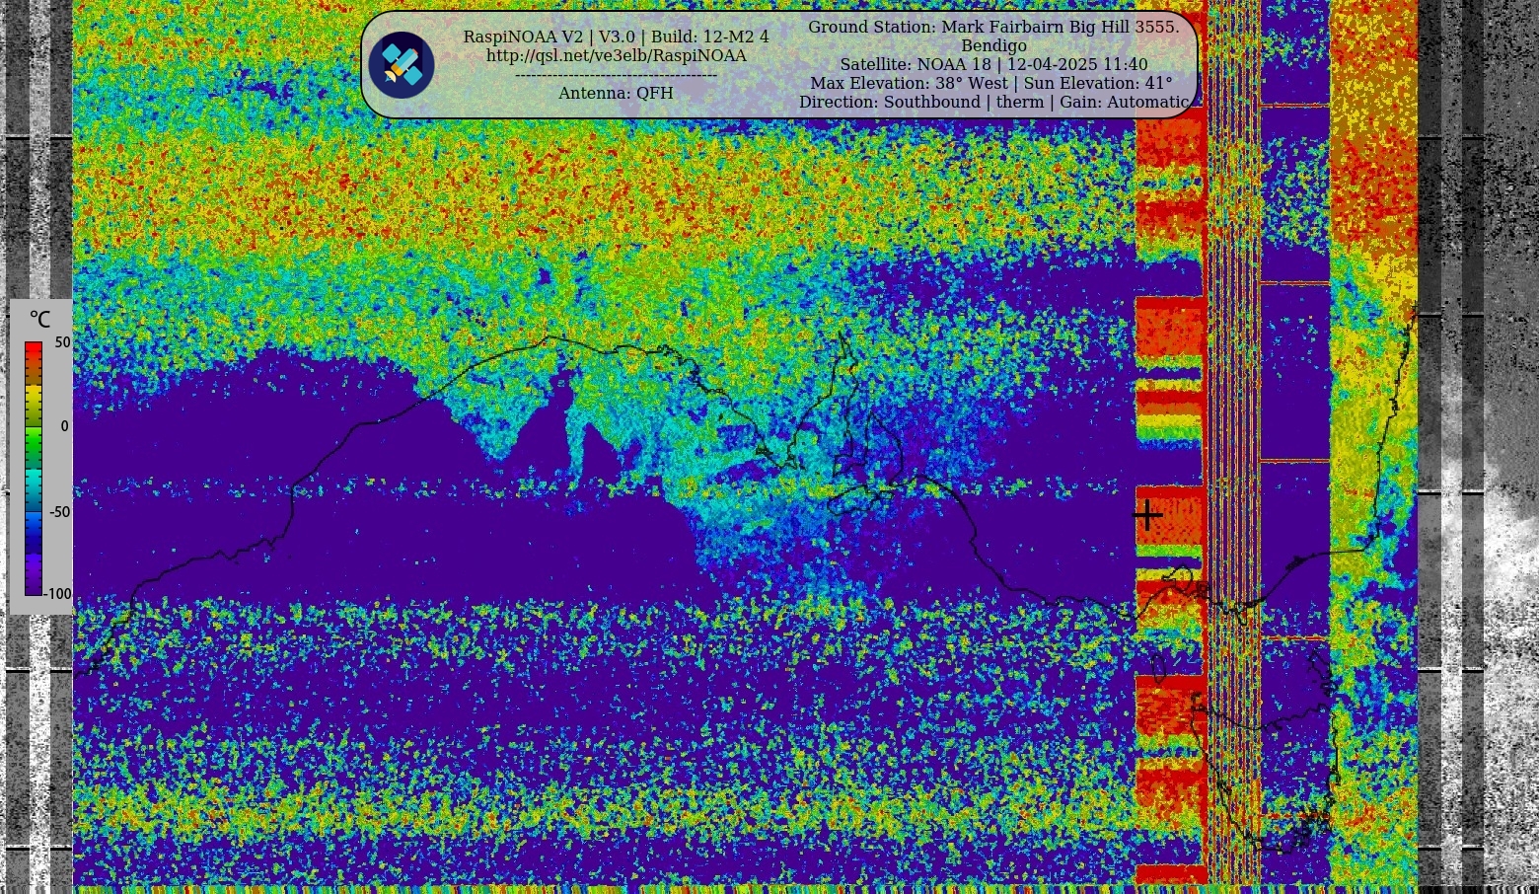Click the '°C' unit label on legend
Image resolution: width=1539 pixels, height=894 pixels.
pyautogui.click(x=39, y=319)
